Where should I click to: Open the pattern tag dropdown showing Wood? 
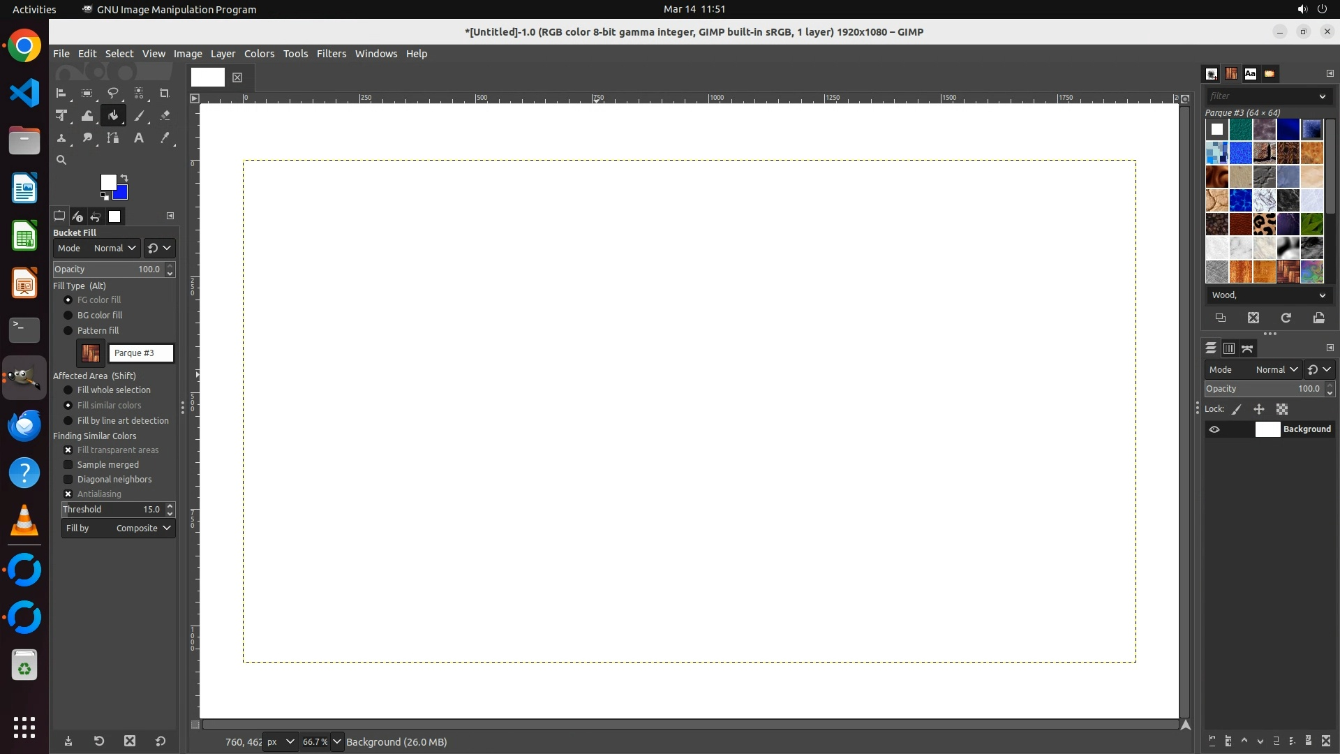pos(1267,295)
